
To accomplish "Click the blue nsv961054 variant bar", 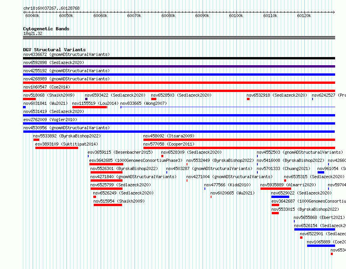I will point(321,172).
